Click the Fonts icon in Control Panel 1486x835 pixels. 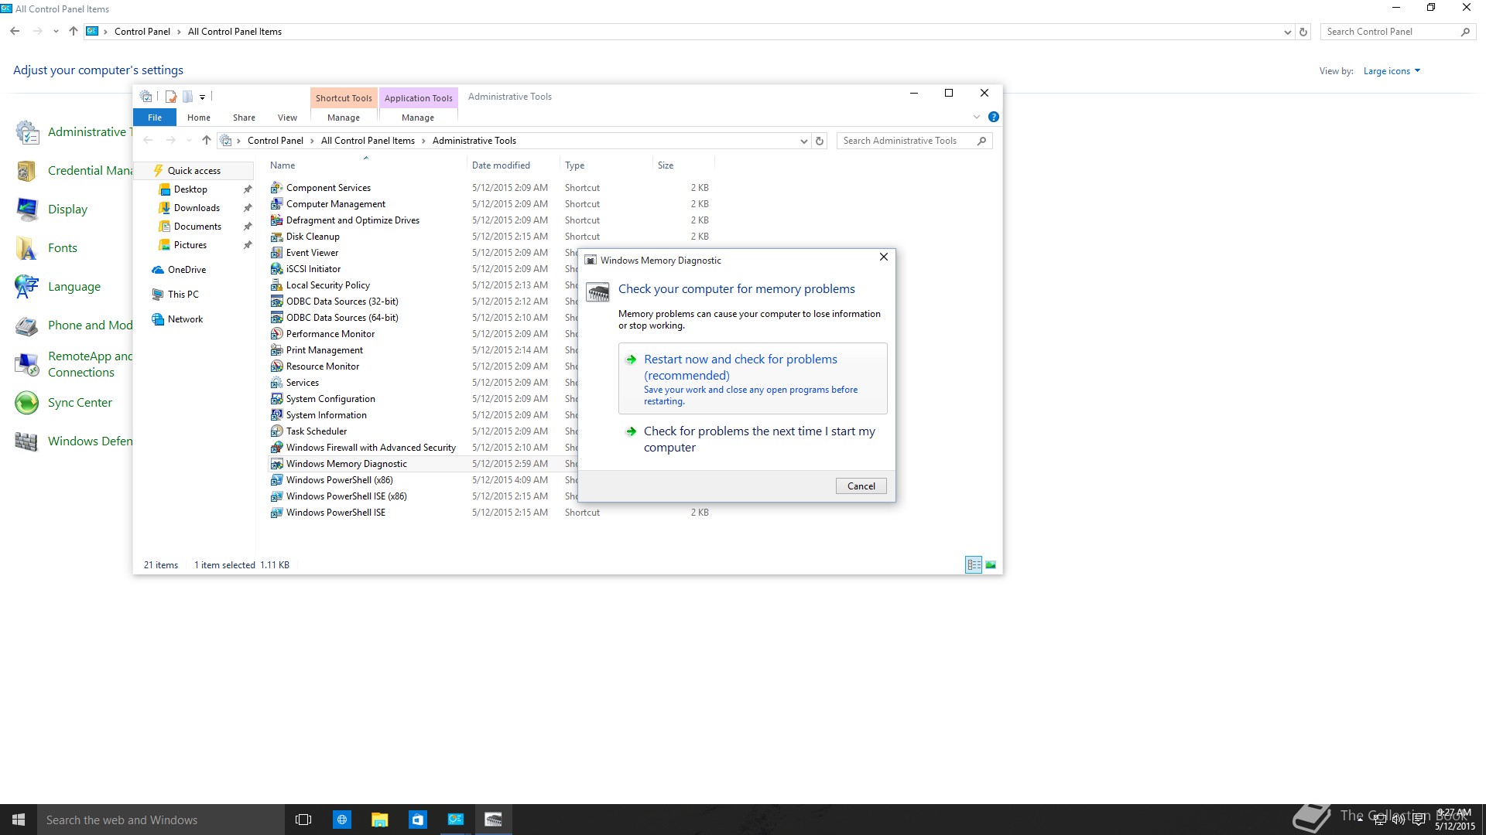pos(27,248)
